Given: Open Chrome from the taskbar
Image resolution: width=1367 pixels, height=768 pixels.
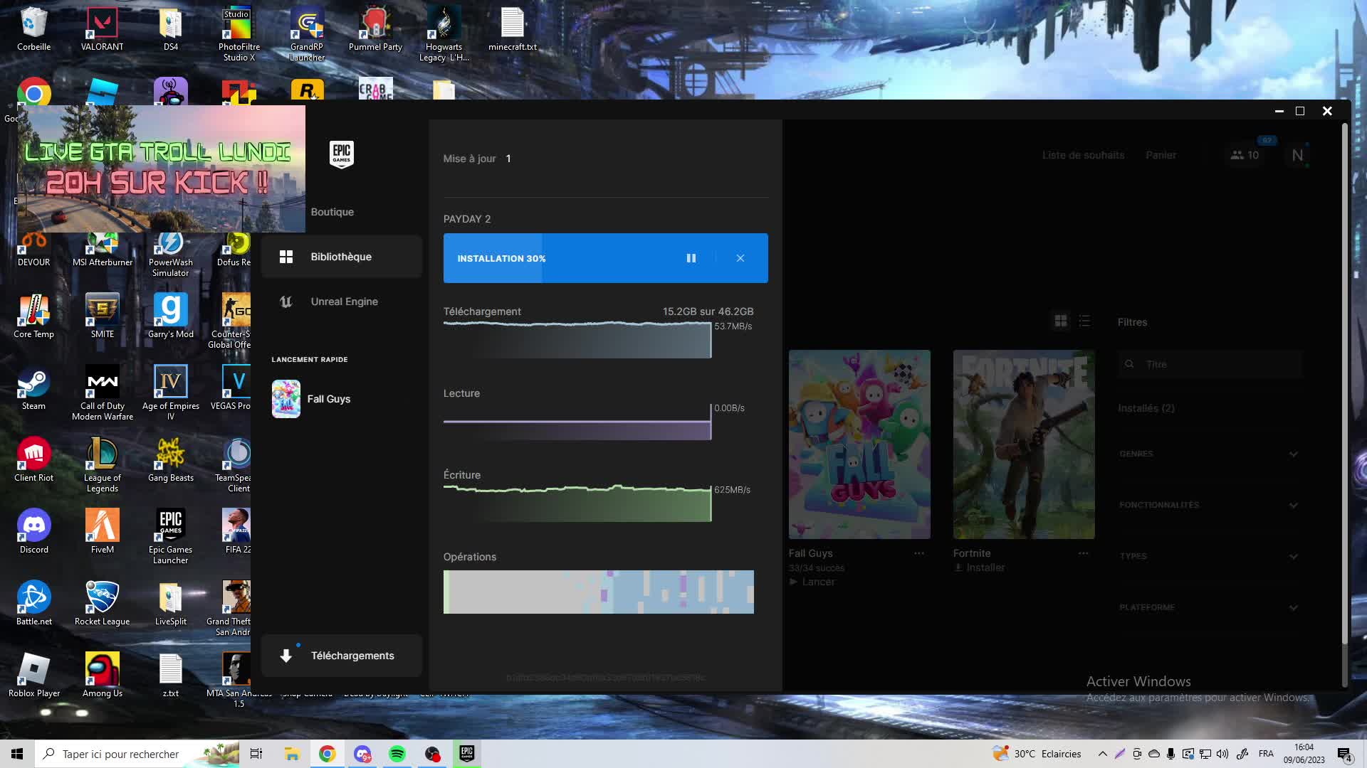Looking at the screenshot, I should point(327,754).
